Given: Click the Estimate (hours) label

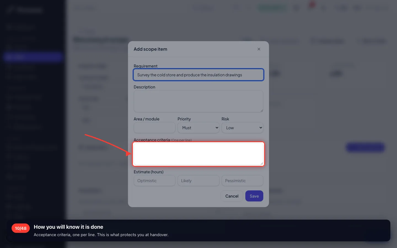Looking at the screenshot, I should click(x=149, y=172).
